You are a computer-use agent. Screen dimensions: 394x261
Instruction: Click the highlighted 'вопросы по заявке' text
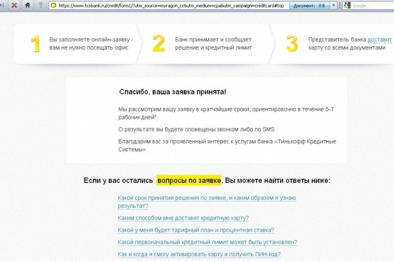coord(189,180)
